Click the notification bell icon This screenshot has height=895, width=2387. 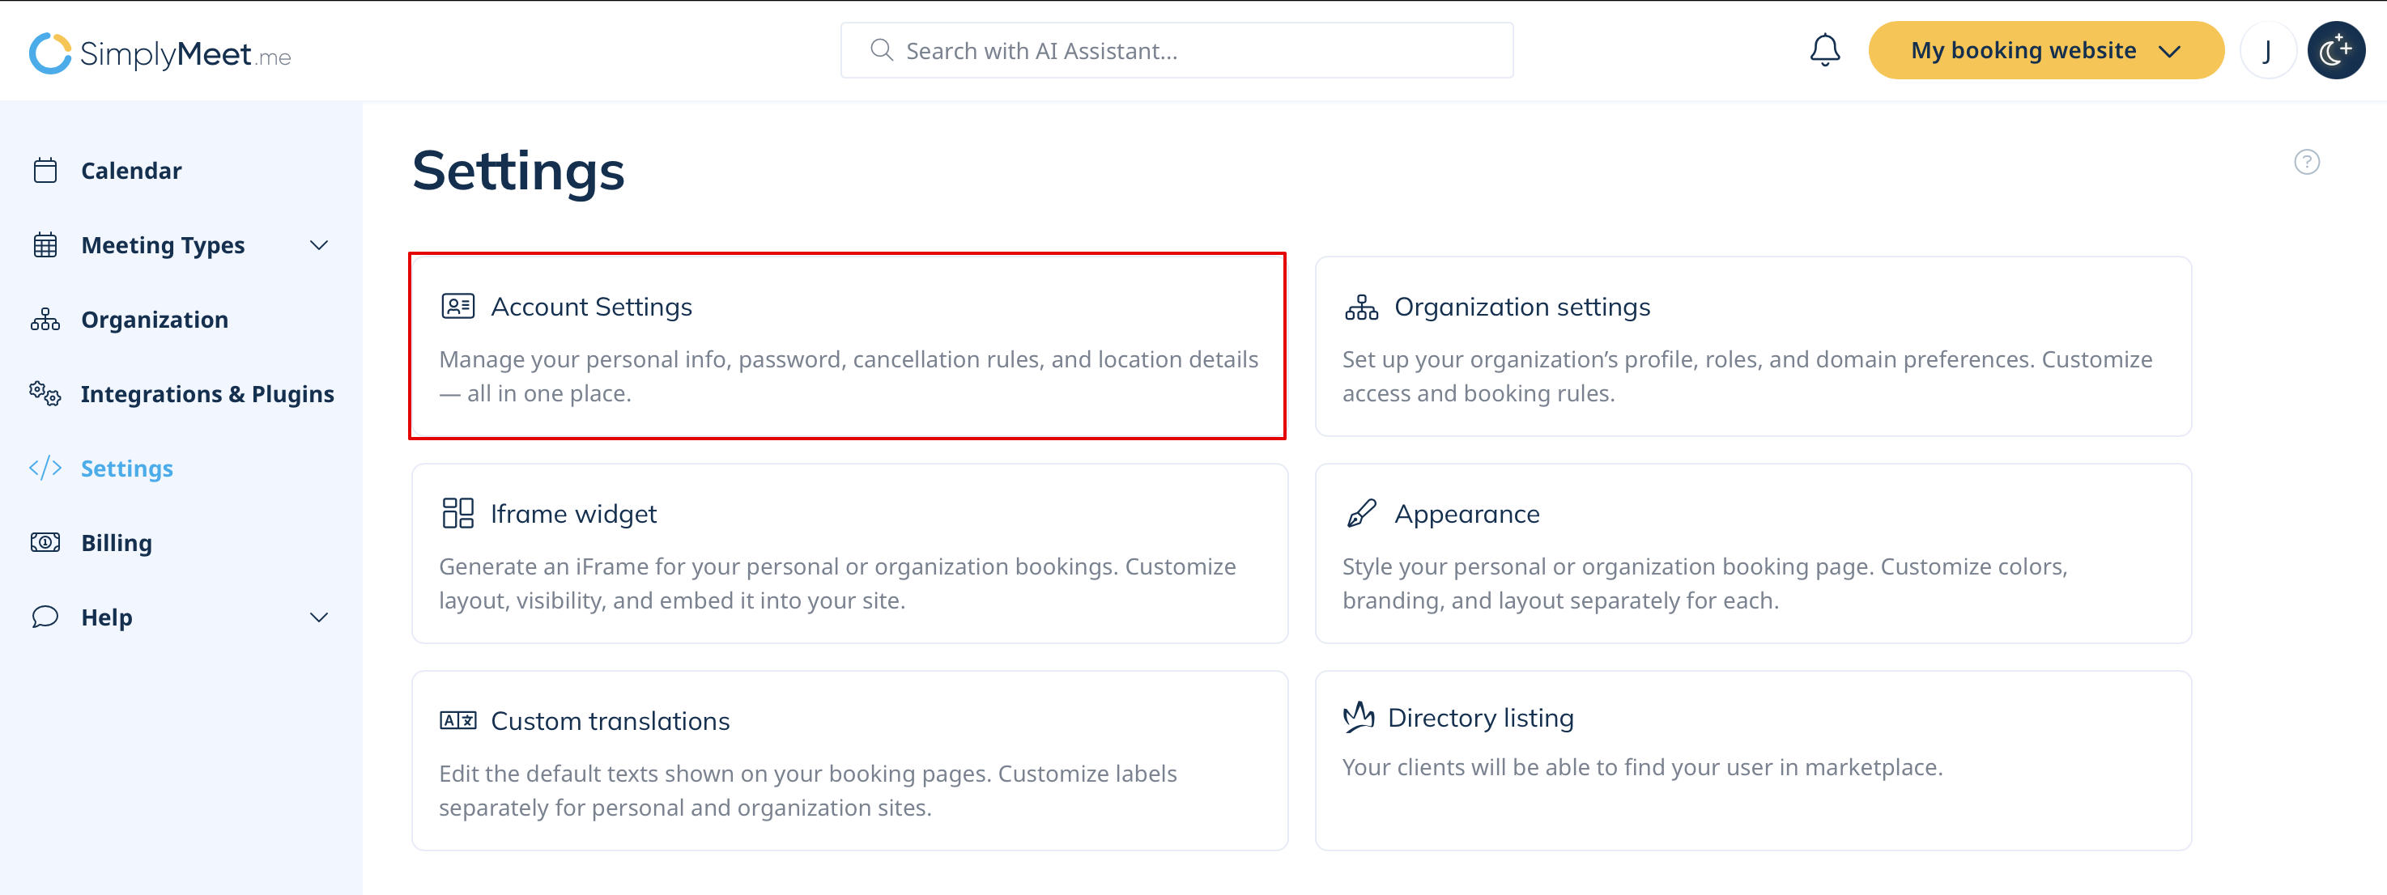coord(1824,50)
